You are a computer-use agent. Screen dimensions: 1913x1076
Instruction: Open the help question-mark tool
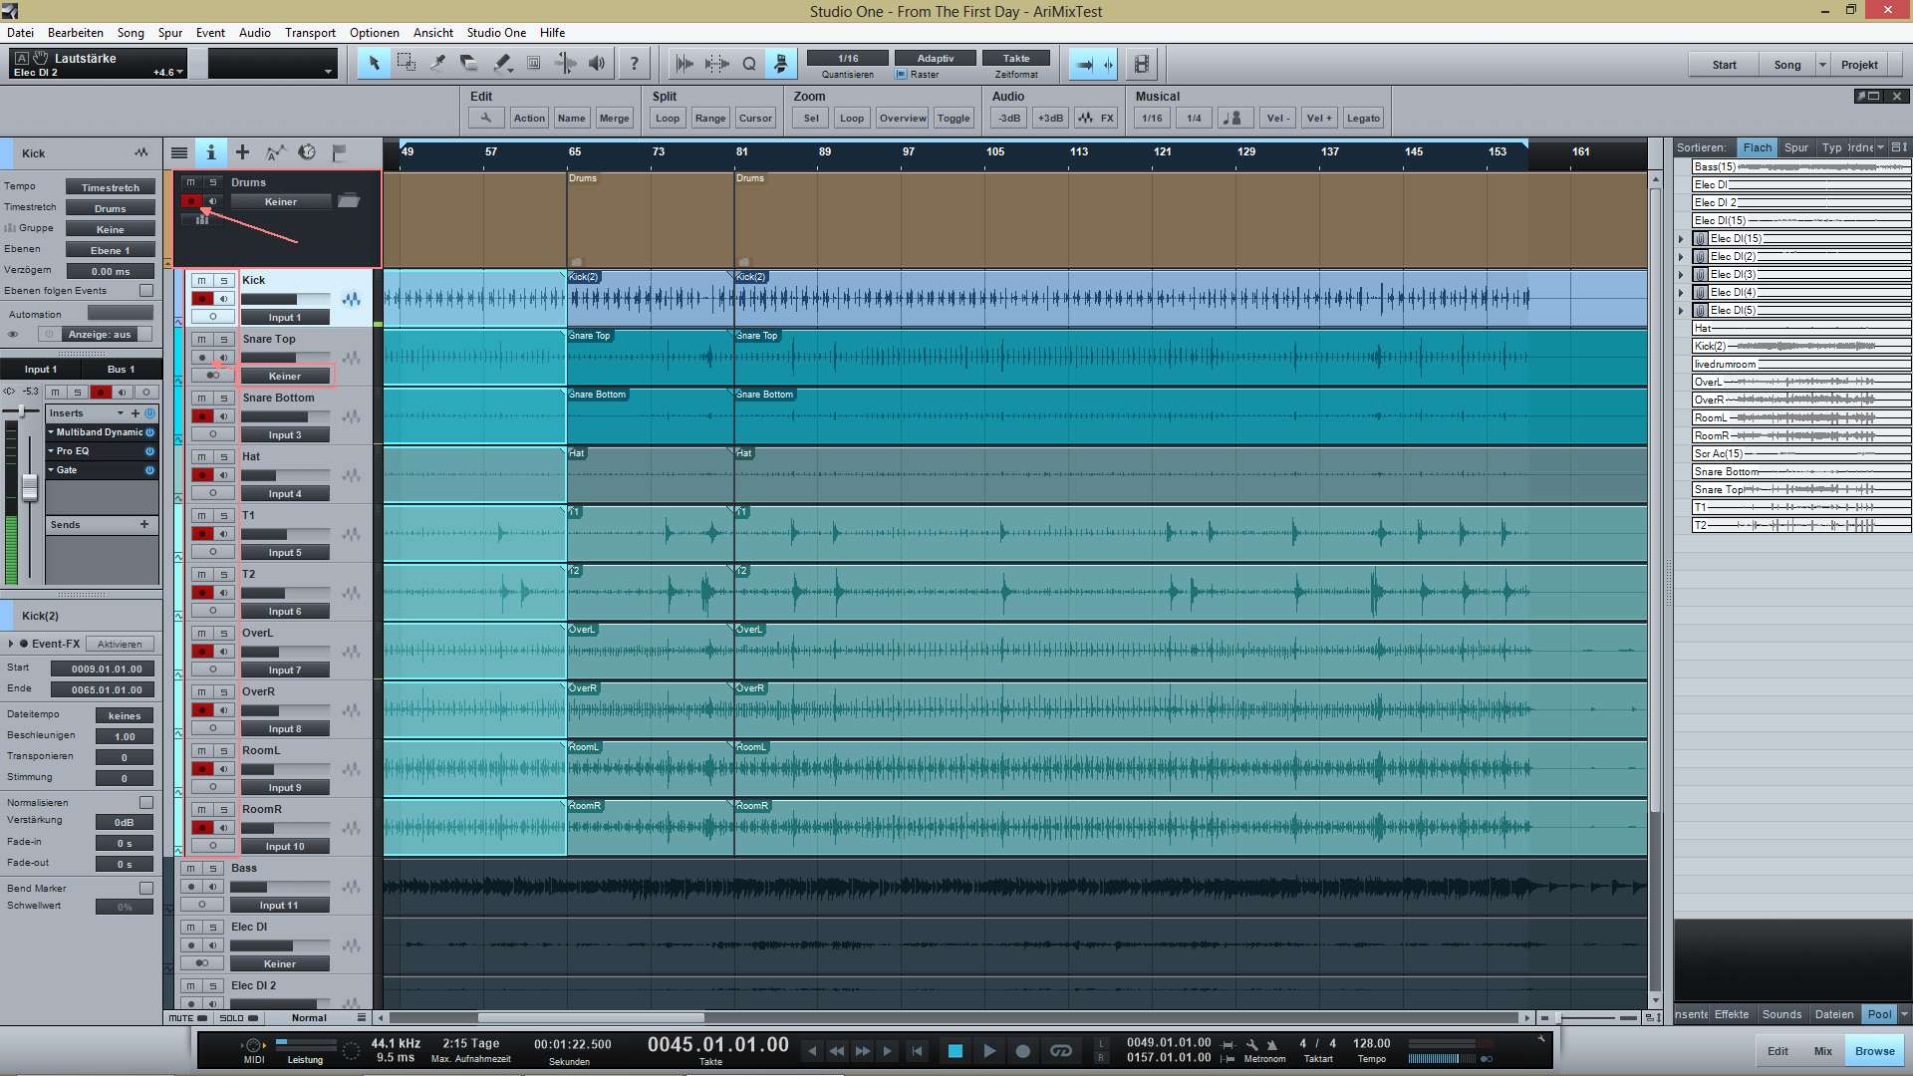click(x=634, y=64)
